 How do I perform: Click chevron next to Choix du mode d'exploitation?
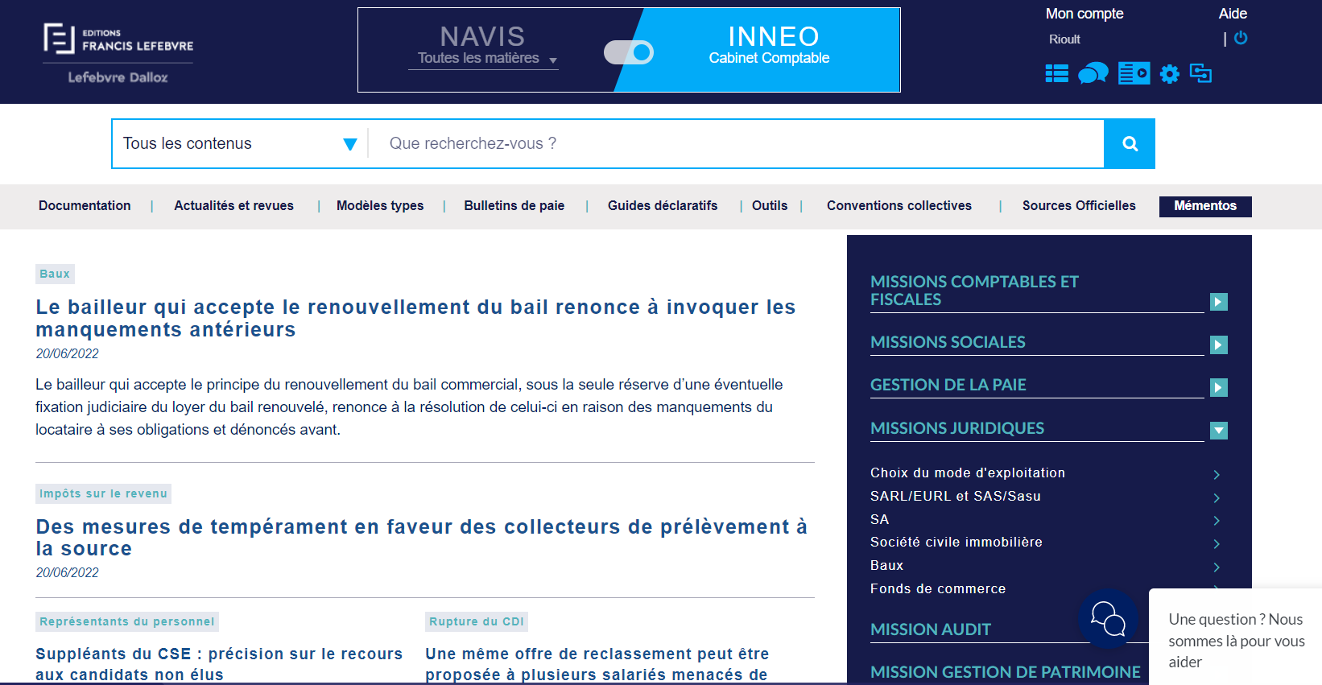pos(1217,474)
